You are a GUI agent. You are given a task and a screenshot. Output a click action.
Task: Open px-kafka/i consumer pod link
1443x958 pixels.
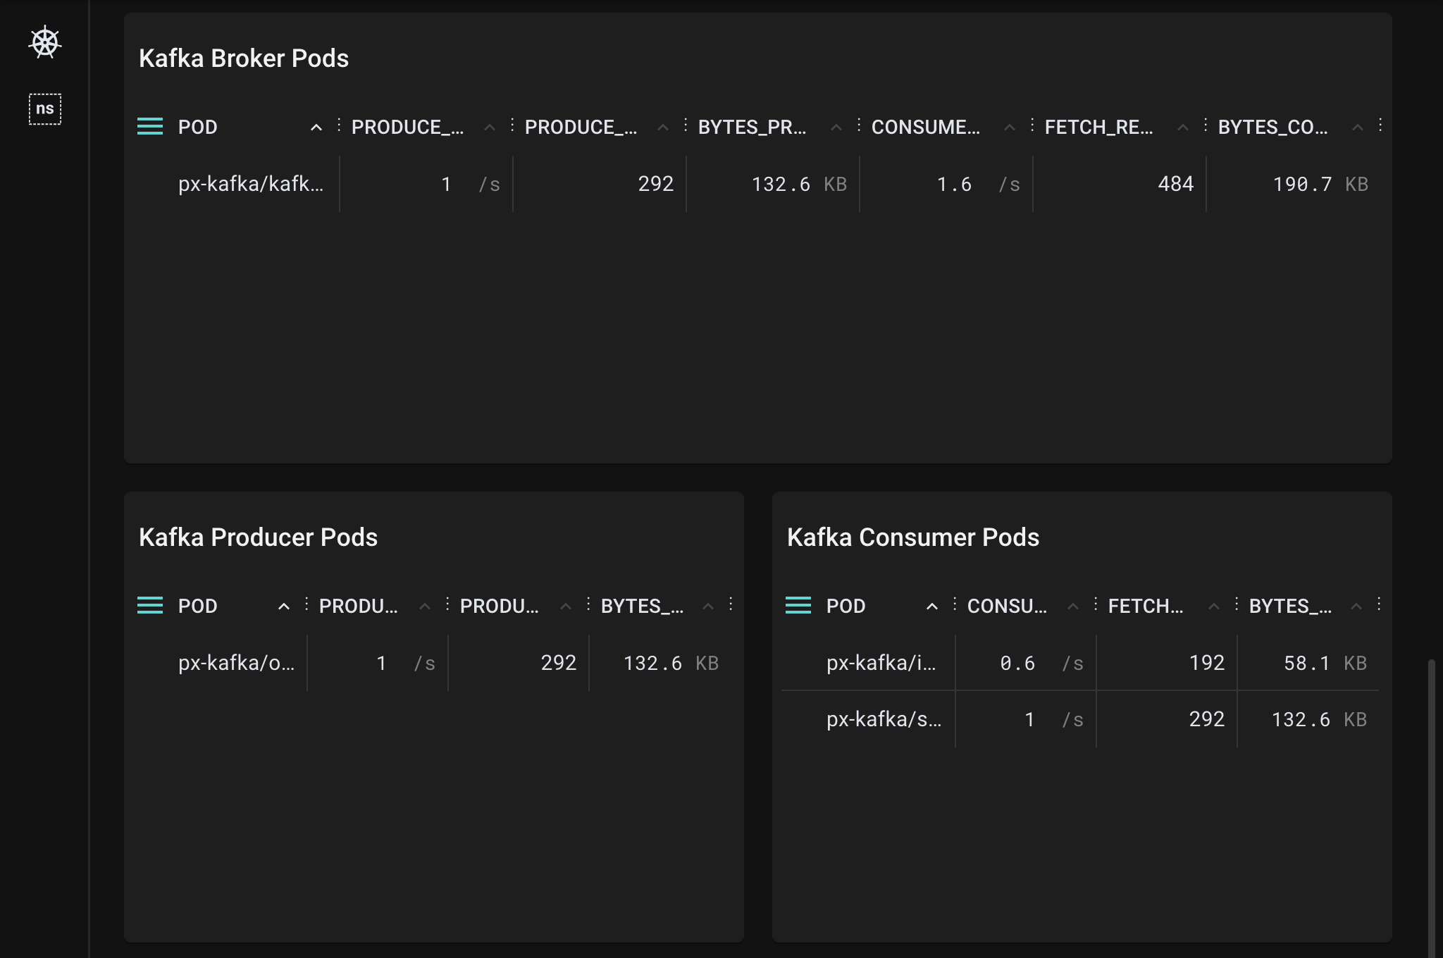pyautogui.click(x=881, y=663)
